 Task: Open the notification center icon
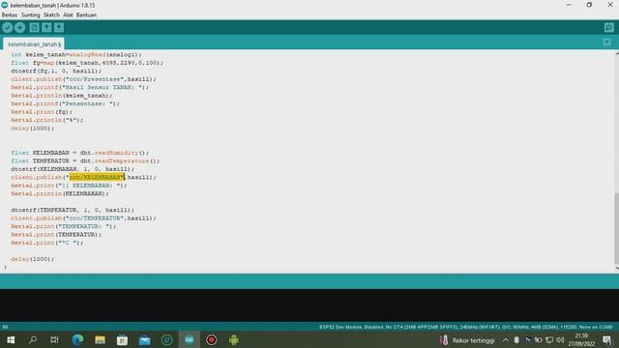(607, 340)
